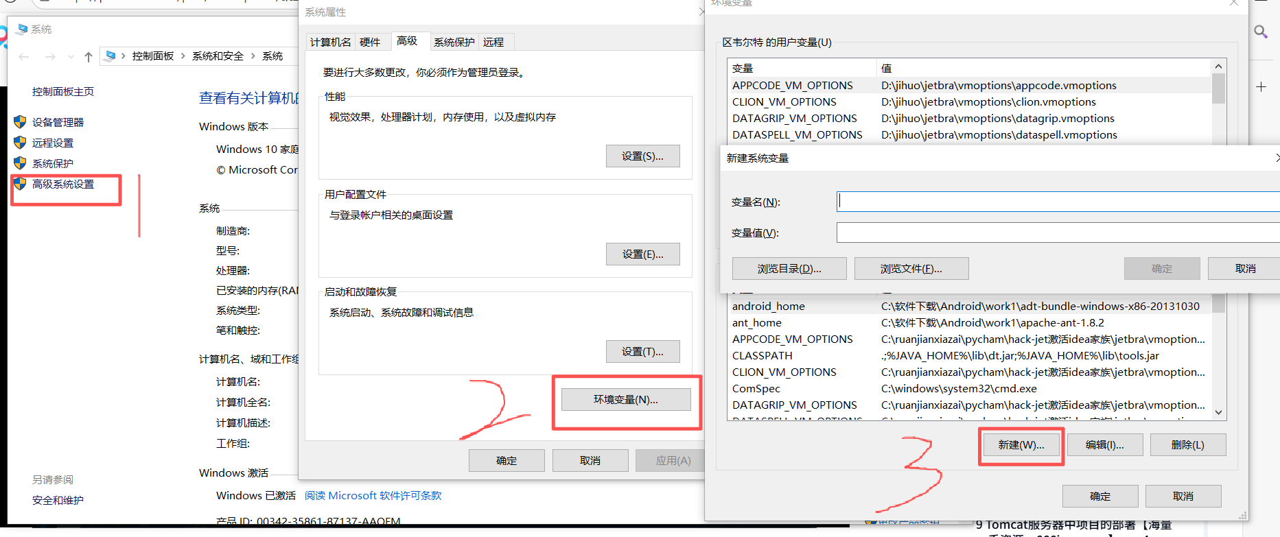
Task: Select the CLION_VM_OPTIONS user variable row
Action: tap(970, 102)
